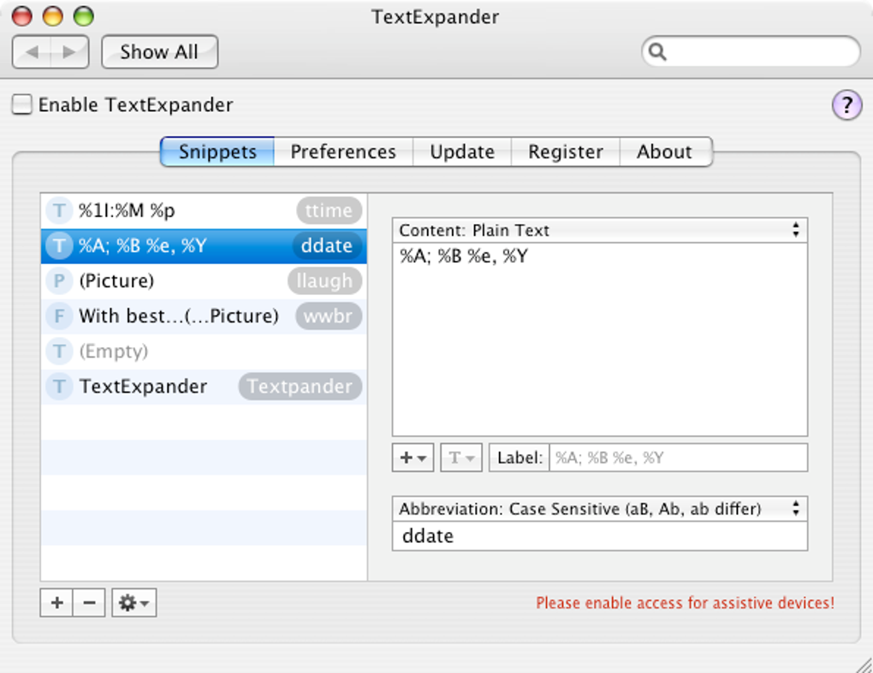Click the purple help question mark button
Screen dimensions: 873x673
click(x=846, y=105)
